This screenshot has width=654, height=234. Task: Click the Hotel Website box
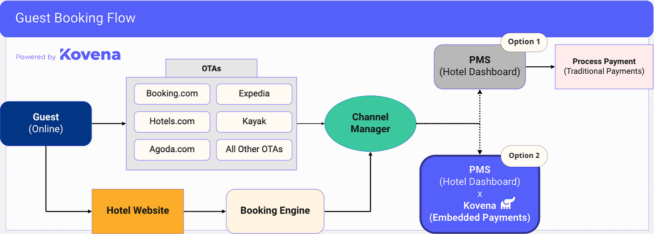138,211
